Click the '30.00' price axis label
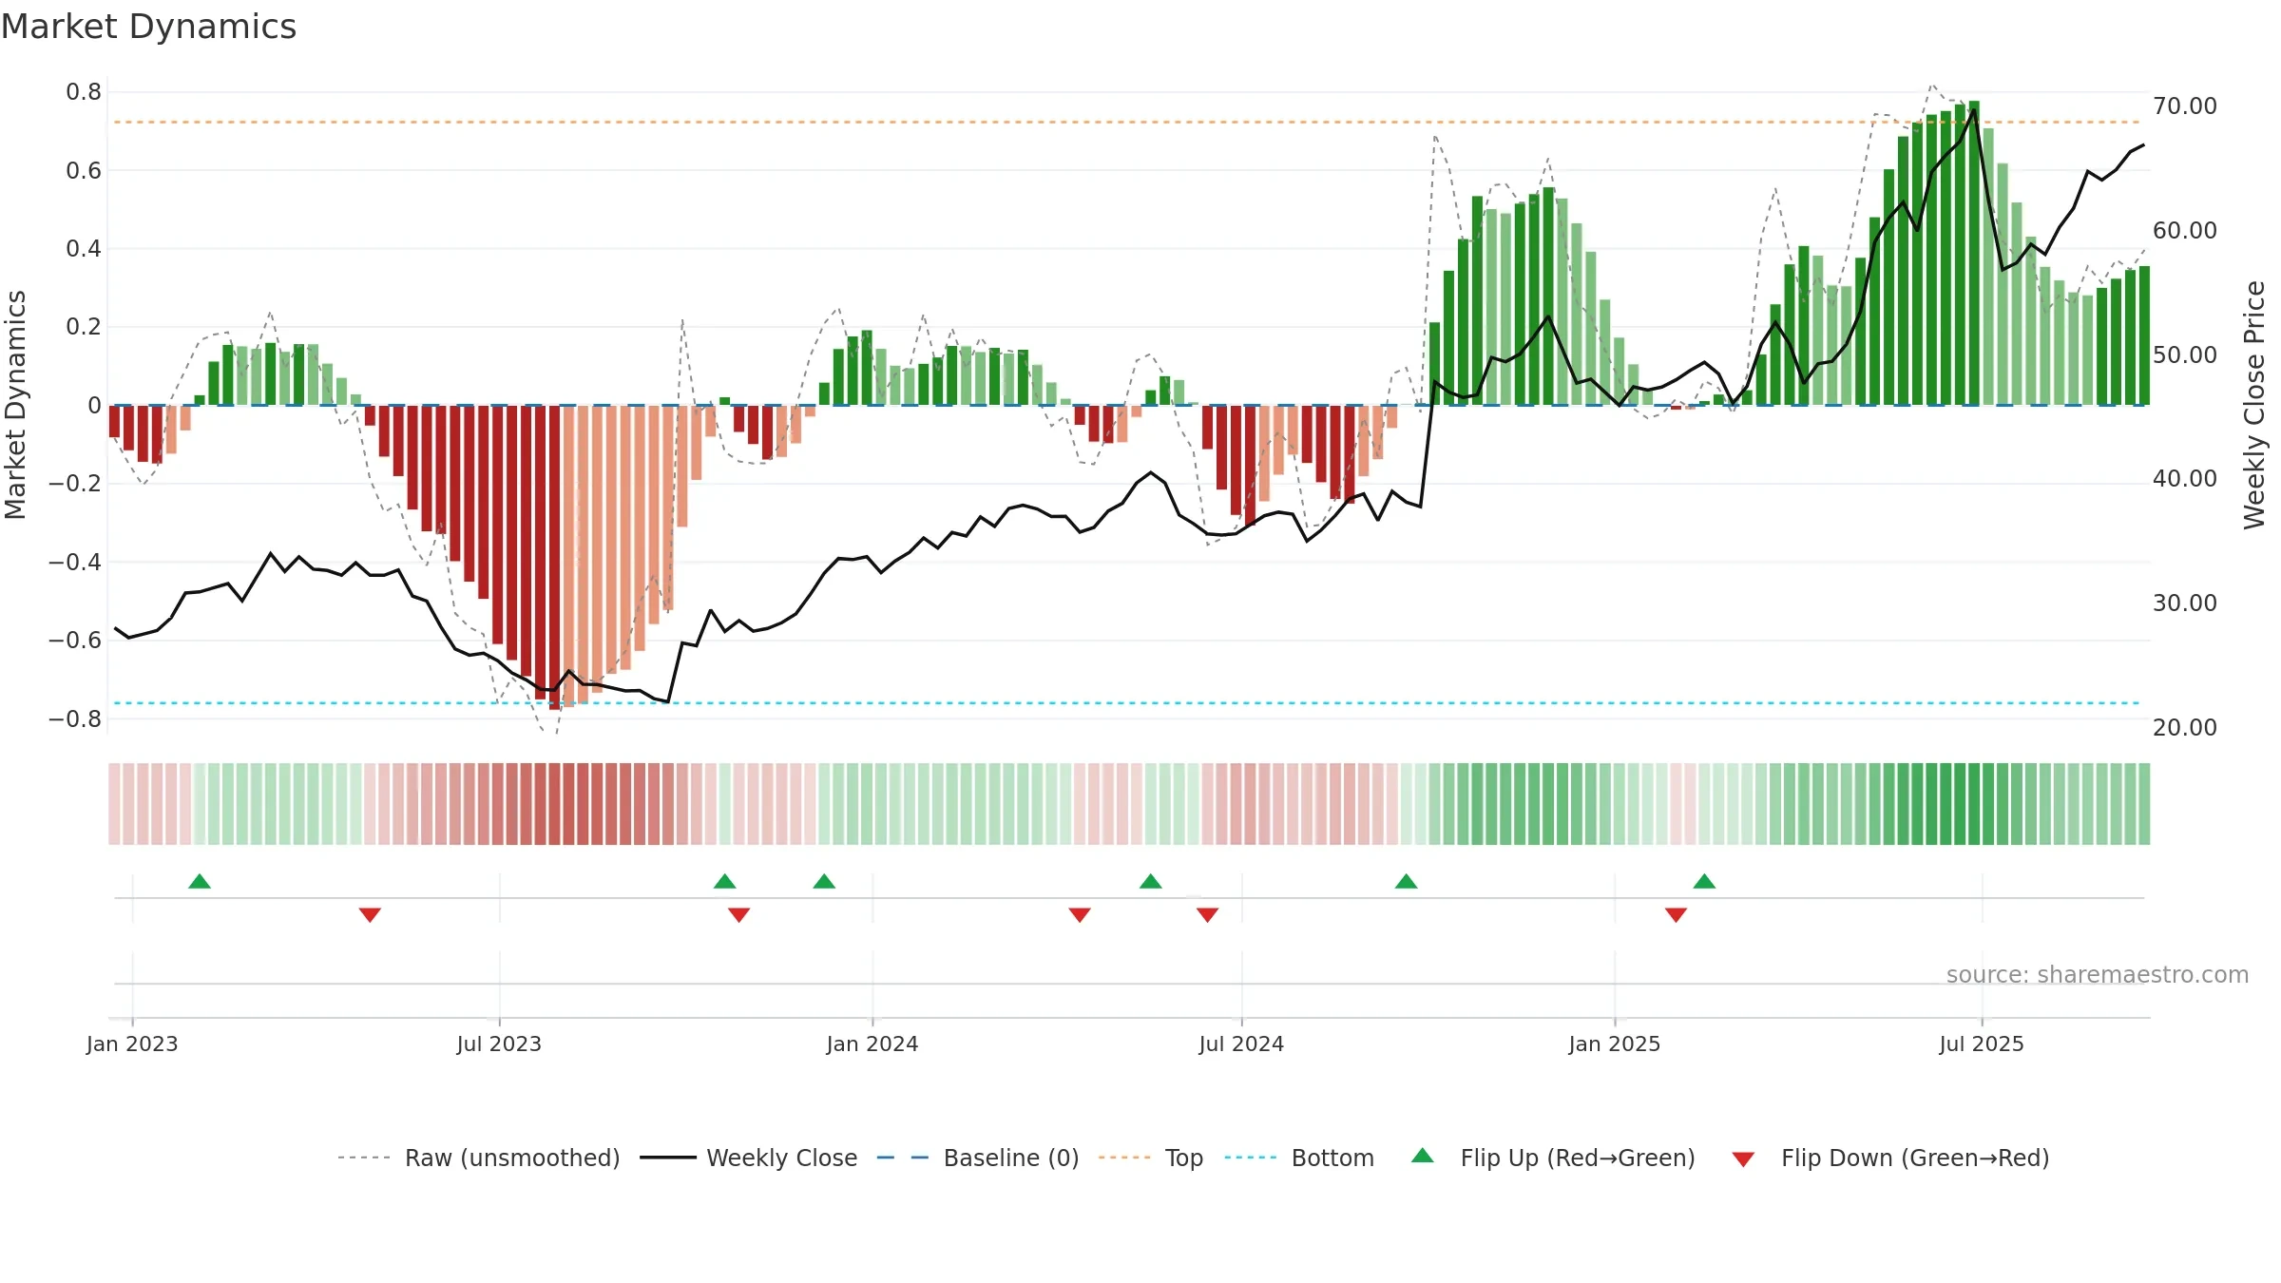The height and width of the screenshot is (1283, 2281). 2185,603
